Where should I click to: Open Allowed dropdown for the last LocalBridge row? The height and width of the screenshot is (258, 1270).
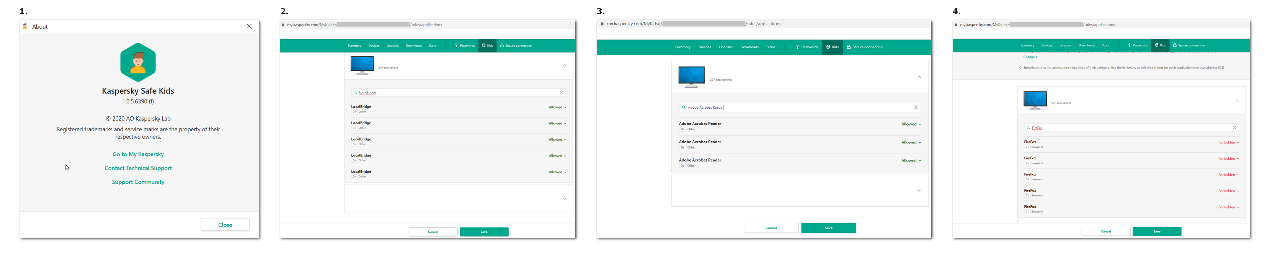[558, 172]
